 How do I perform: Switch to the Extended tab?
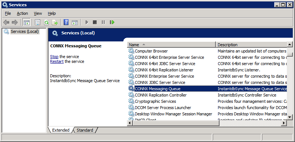[61, 130]
